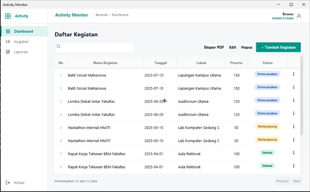Click the Berlangsung status badge in row 6
Screen dimensions: 310x192
[267, 140]
